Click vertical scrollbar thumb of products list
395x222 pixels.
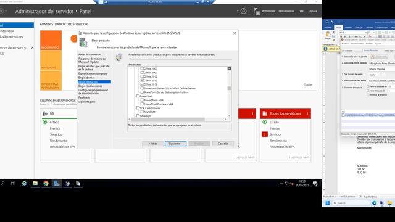229,88
